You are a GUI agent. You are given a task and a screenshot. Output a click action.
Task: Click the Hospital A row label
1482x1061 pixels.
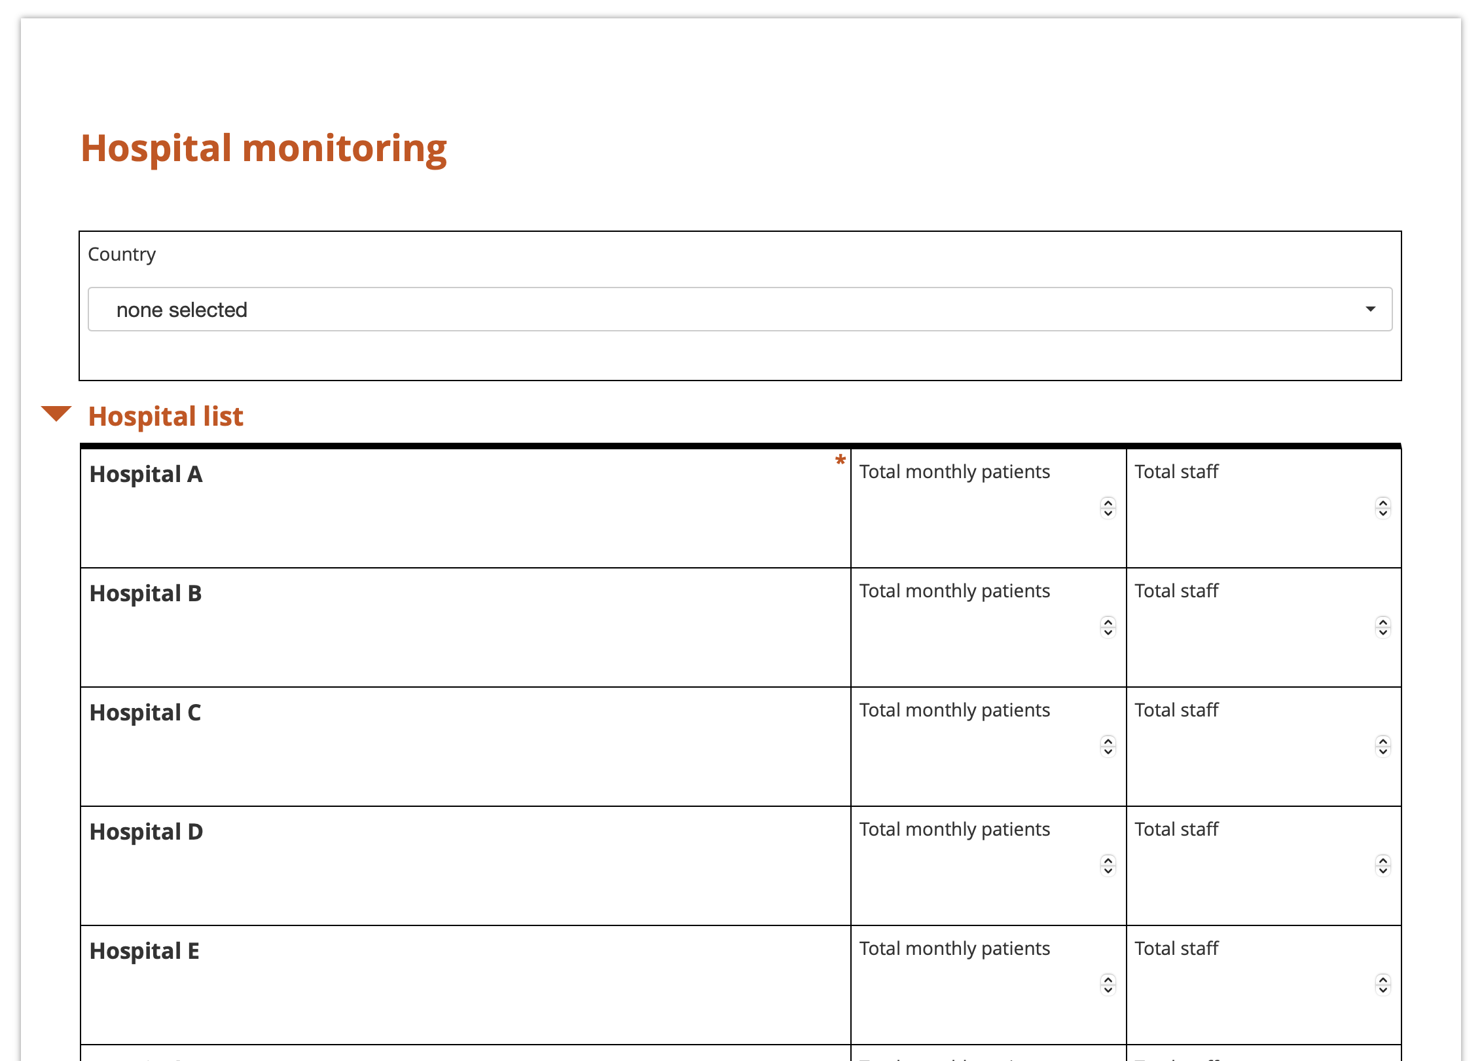(146, 474)
